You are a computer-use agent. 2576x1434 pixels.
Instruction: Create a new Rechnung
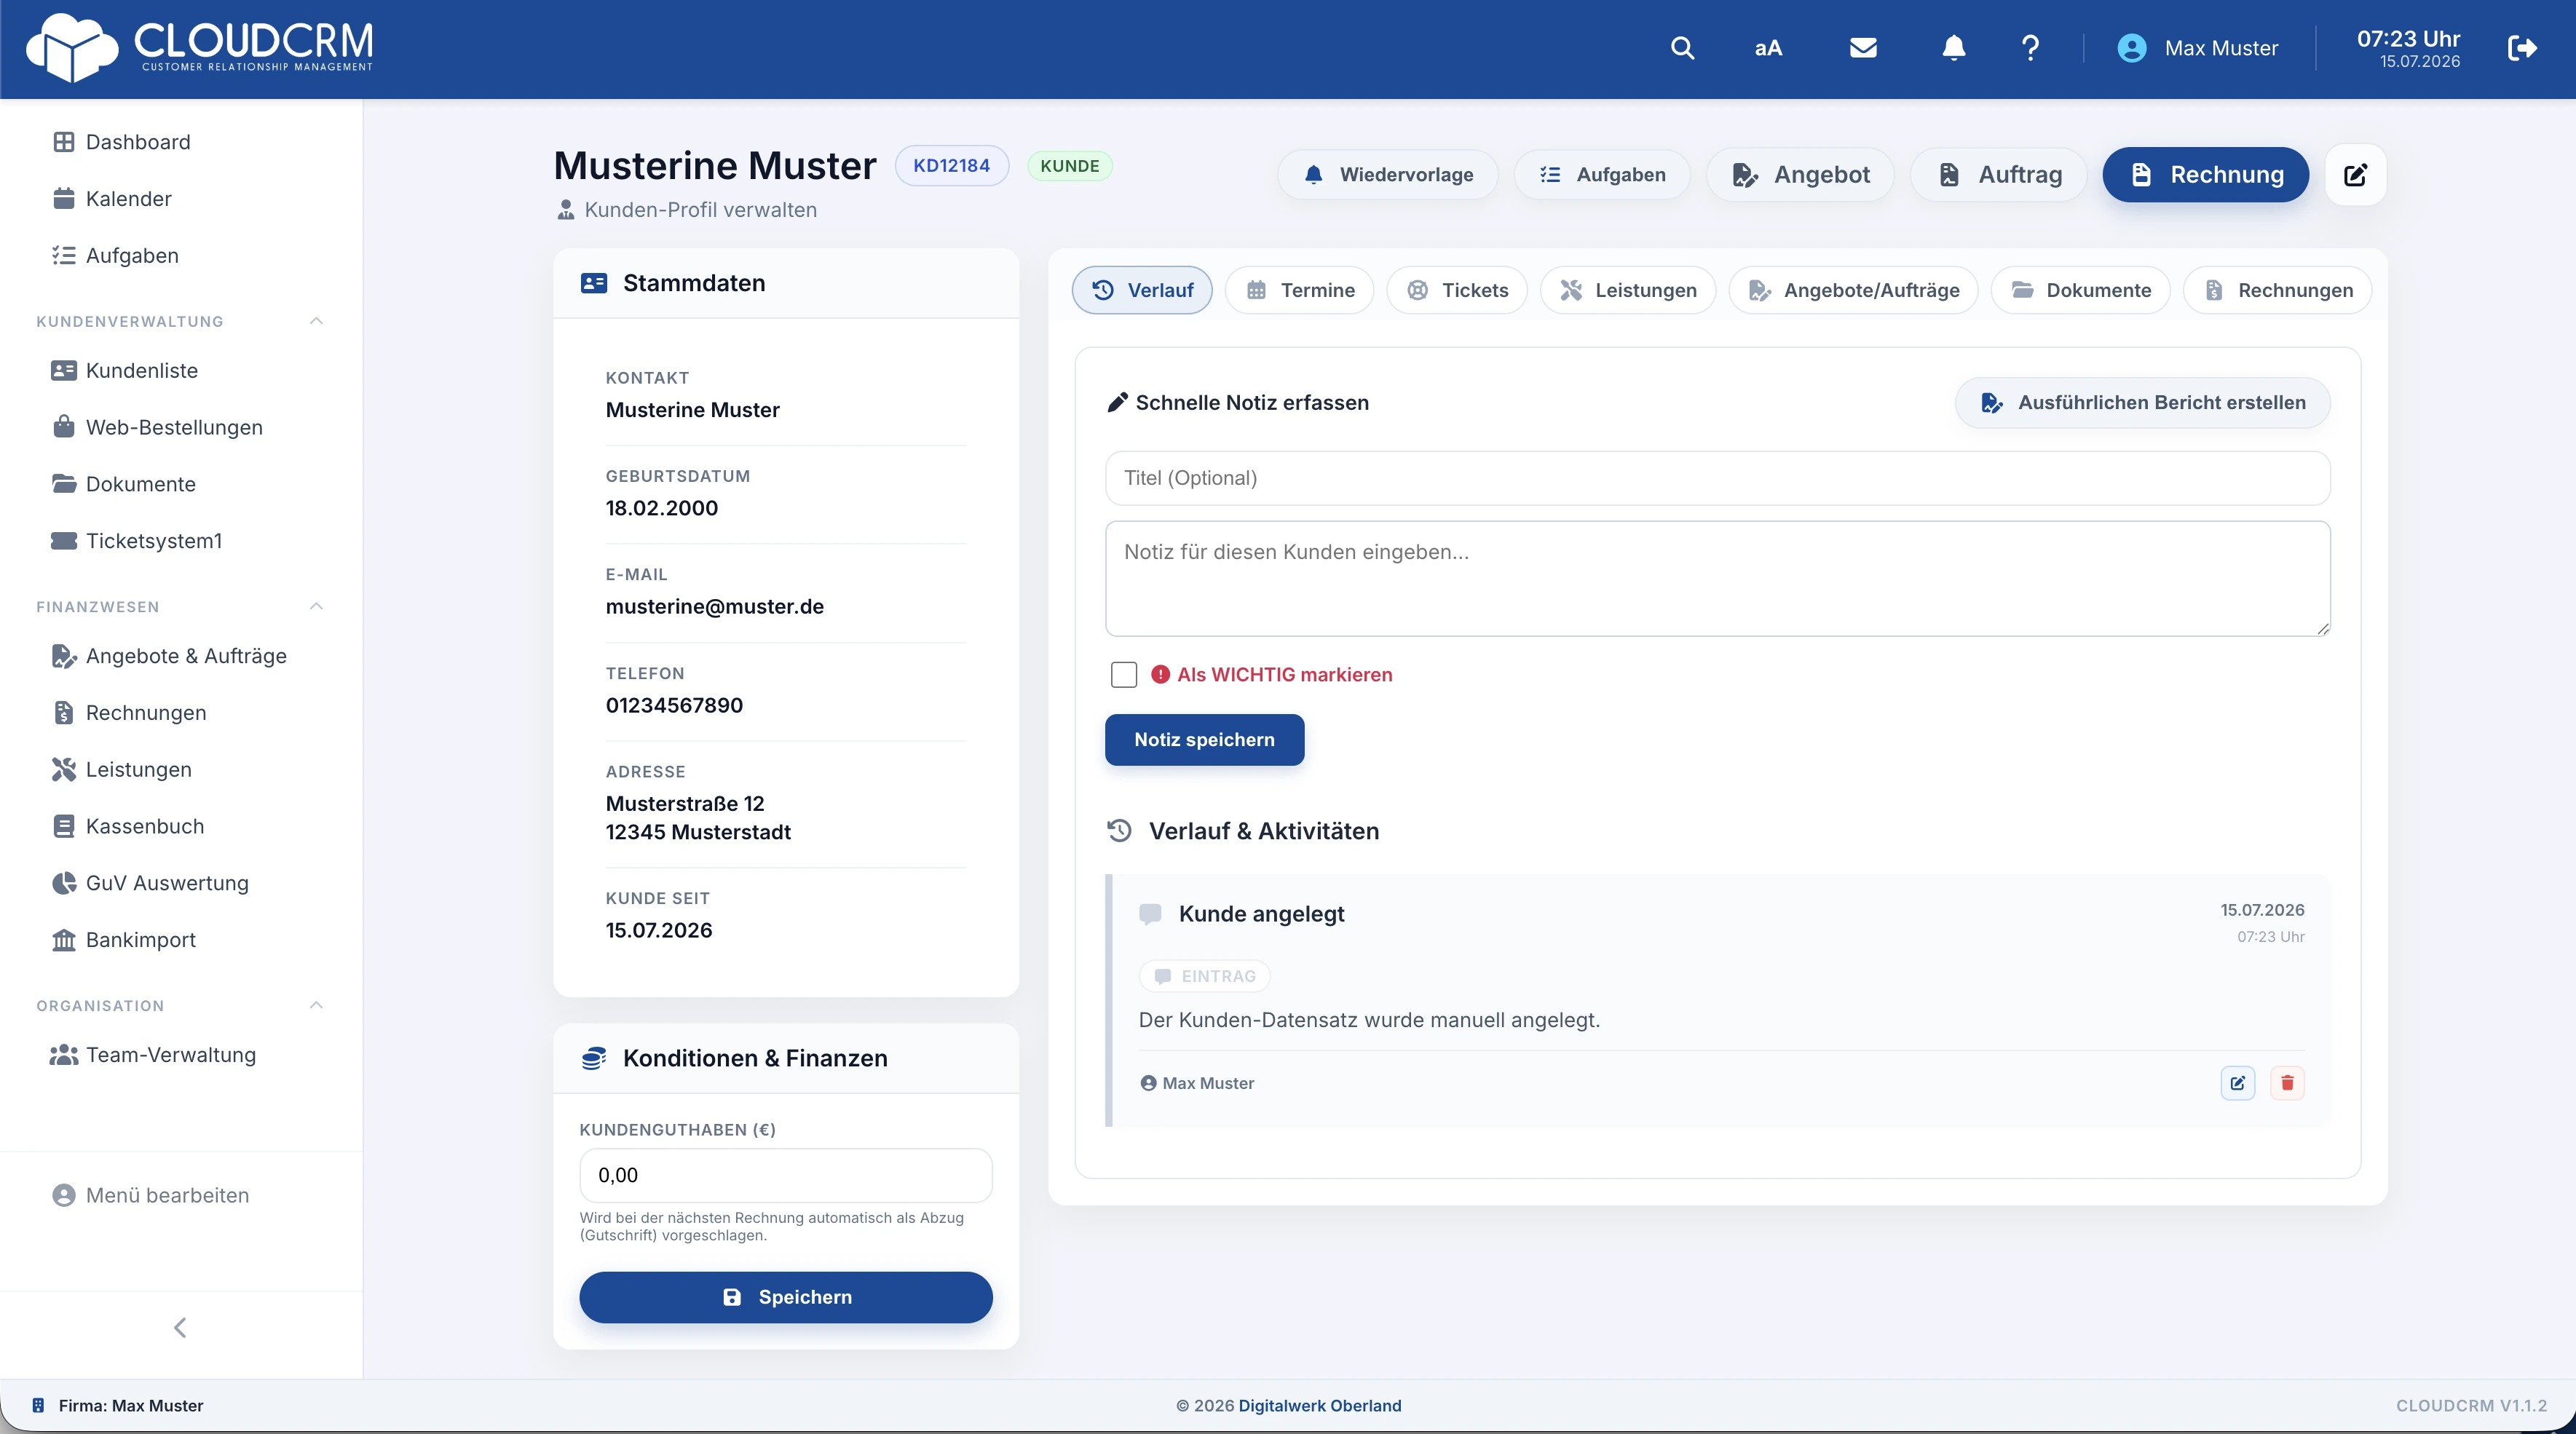2205,175
